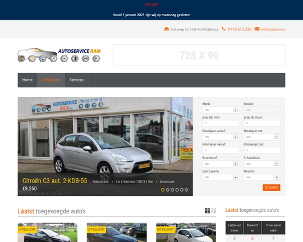Click Binnen 24 uur header cell
The width and height of the screenshot is (303, 242).
coord(252,228)
